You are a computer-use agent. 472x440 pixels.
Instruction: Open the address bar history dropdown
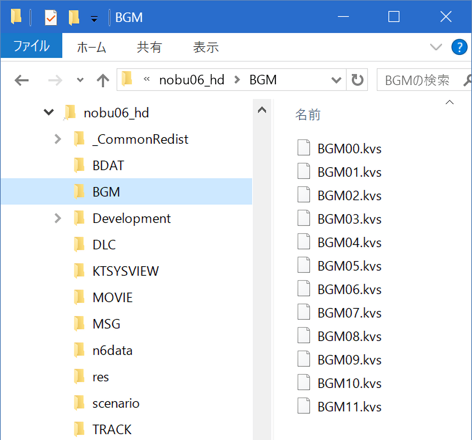[336, 80]
